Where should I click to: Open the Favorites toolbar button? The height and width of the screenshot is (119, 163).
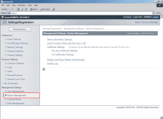click(x=45, y=9)
